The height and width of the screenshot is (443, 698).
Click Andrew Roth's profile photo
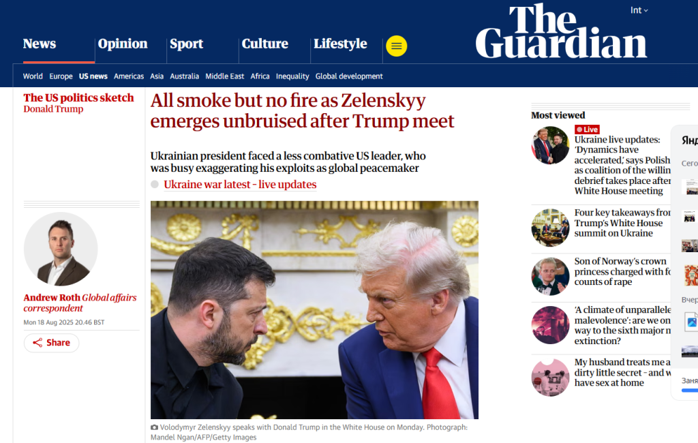61,249
